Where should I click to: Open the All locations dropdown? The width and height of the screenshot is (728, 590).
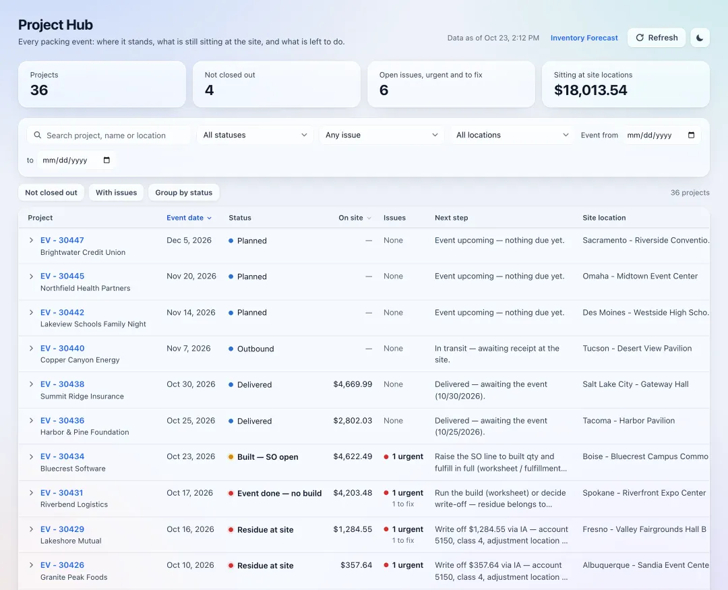(512, 135)
